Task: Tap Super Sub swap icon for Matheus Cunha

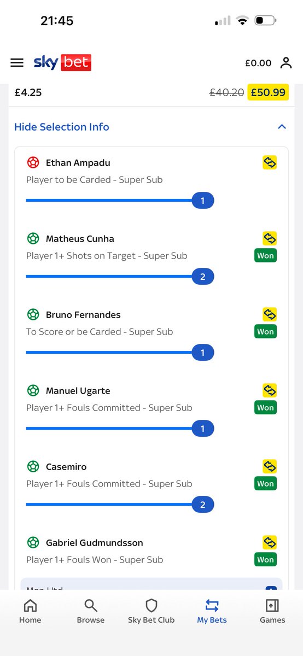Action: [270, 238]
